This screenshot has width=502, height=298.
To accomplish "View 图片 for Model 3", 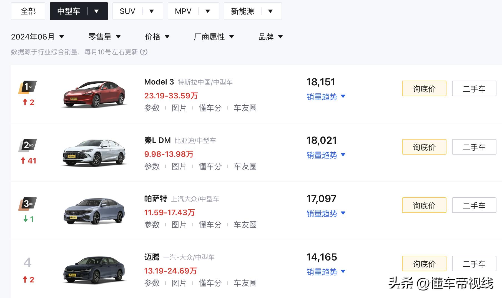I will click(179, 108).
